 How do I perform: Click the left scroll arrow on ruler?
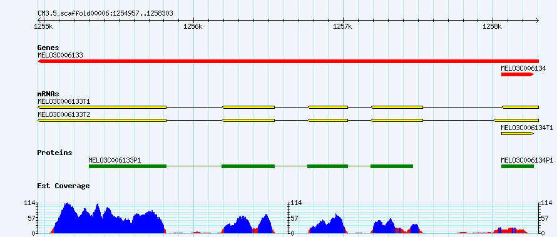39,20
